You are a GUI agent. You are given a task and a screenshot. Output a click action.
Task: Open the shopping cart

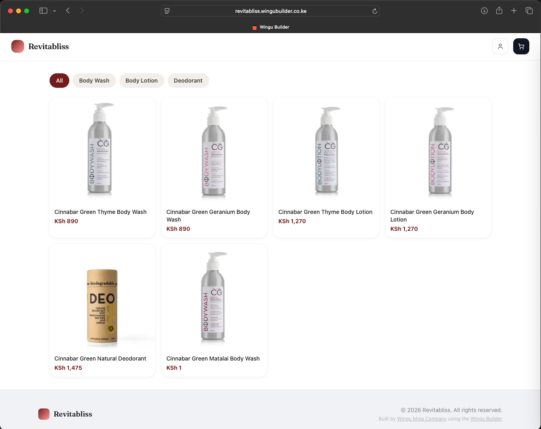[521, 46]
